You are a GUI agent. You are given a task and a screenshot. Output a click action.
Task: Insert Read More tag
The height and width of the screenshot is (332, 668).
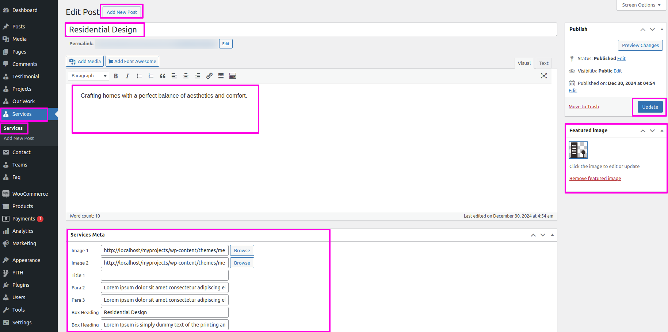point(221,76)
